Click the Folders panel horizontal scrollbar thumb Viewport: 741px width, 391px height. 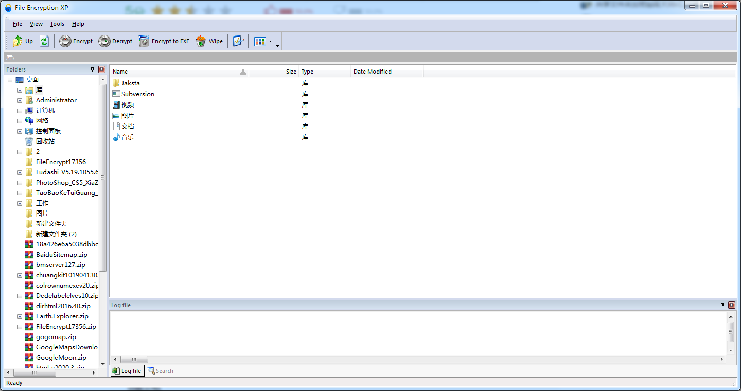point(34,372)
